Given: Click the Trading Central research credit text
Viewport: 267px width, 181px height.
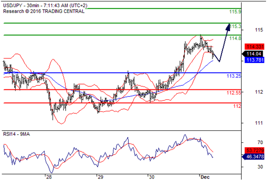Looking at the screenshot, I should click(x=44, y=11).
